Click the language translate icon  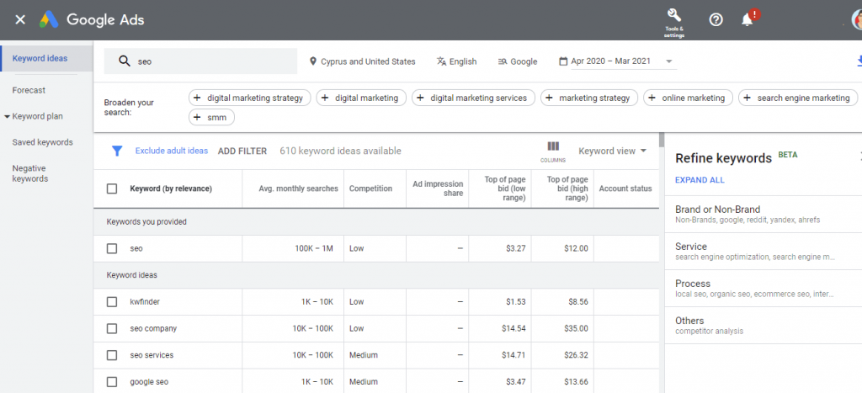pyautogui.click(x=441, y=61)
